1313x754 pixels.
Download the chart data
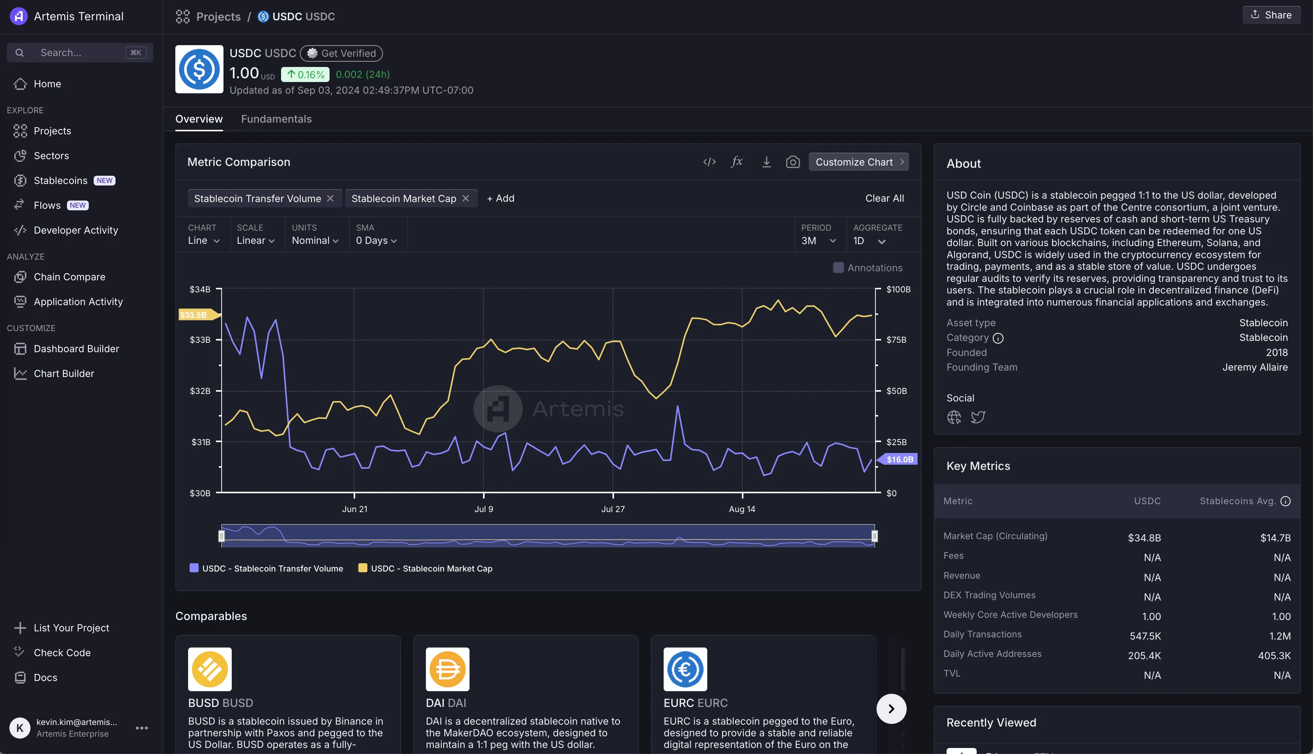[766, 162]
